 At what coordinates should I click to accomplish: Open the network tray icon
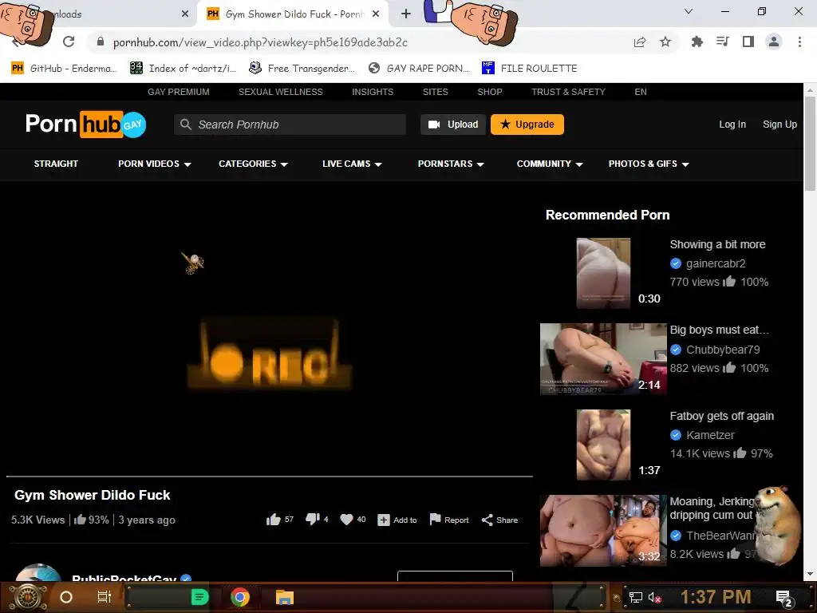tap(636, 598)
